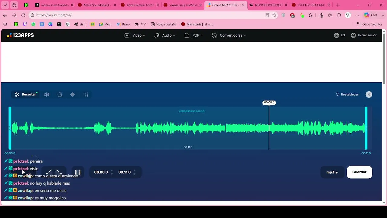This screenshot has width=387, height=218.
Task: Close the Messi Soundboard tab
Action: [x=115, y=5]
